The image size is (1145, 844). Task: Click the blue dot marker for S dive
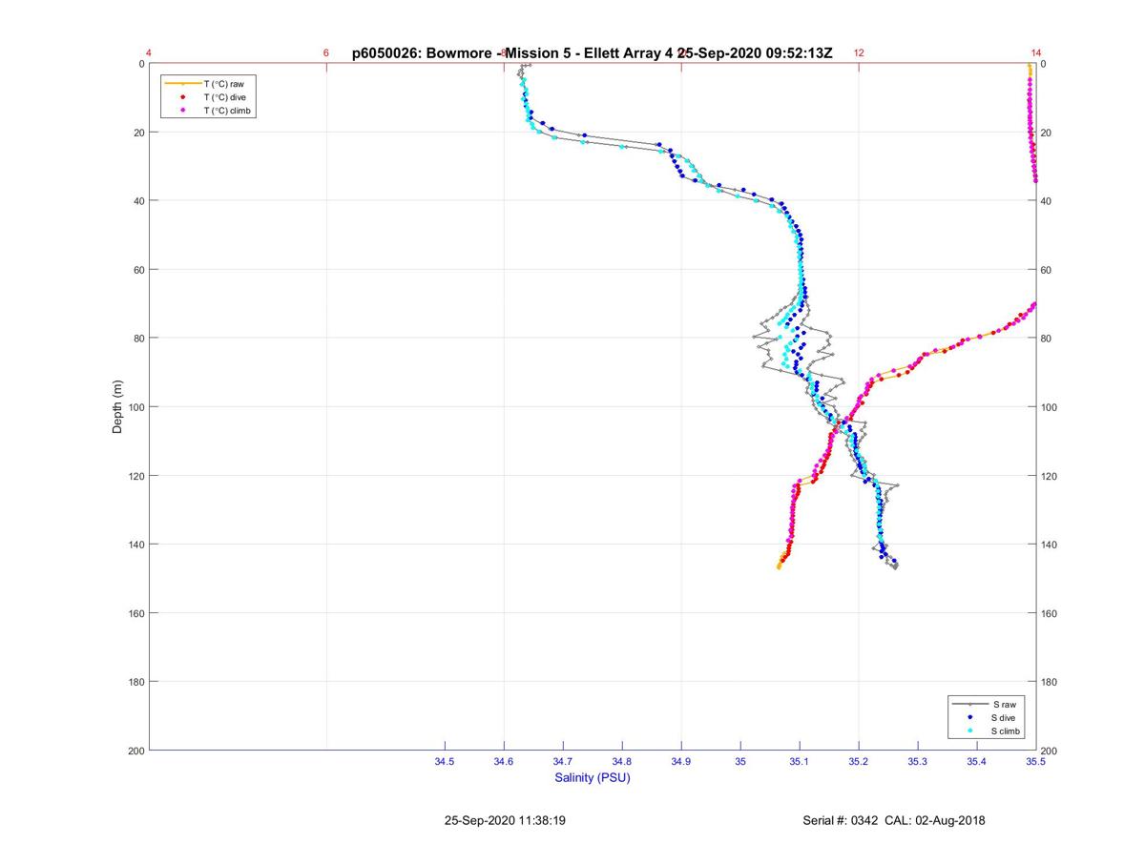[969, 717]
